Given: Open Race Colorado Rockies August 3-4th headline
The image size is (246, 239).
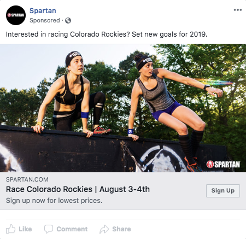Looking at the screenshot, I should tap(78, 189).
